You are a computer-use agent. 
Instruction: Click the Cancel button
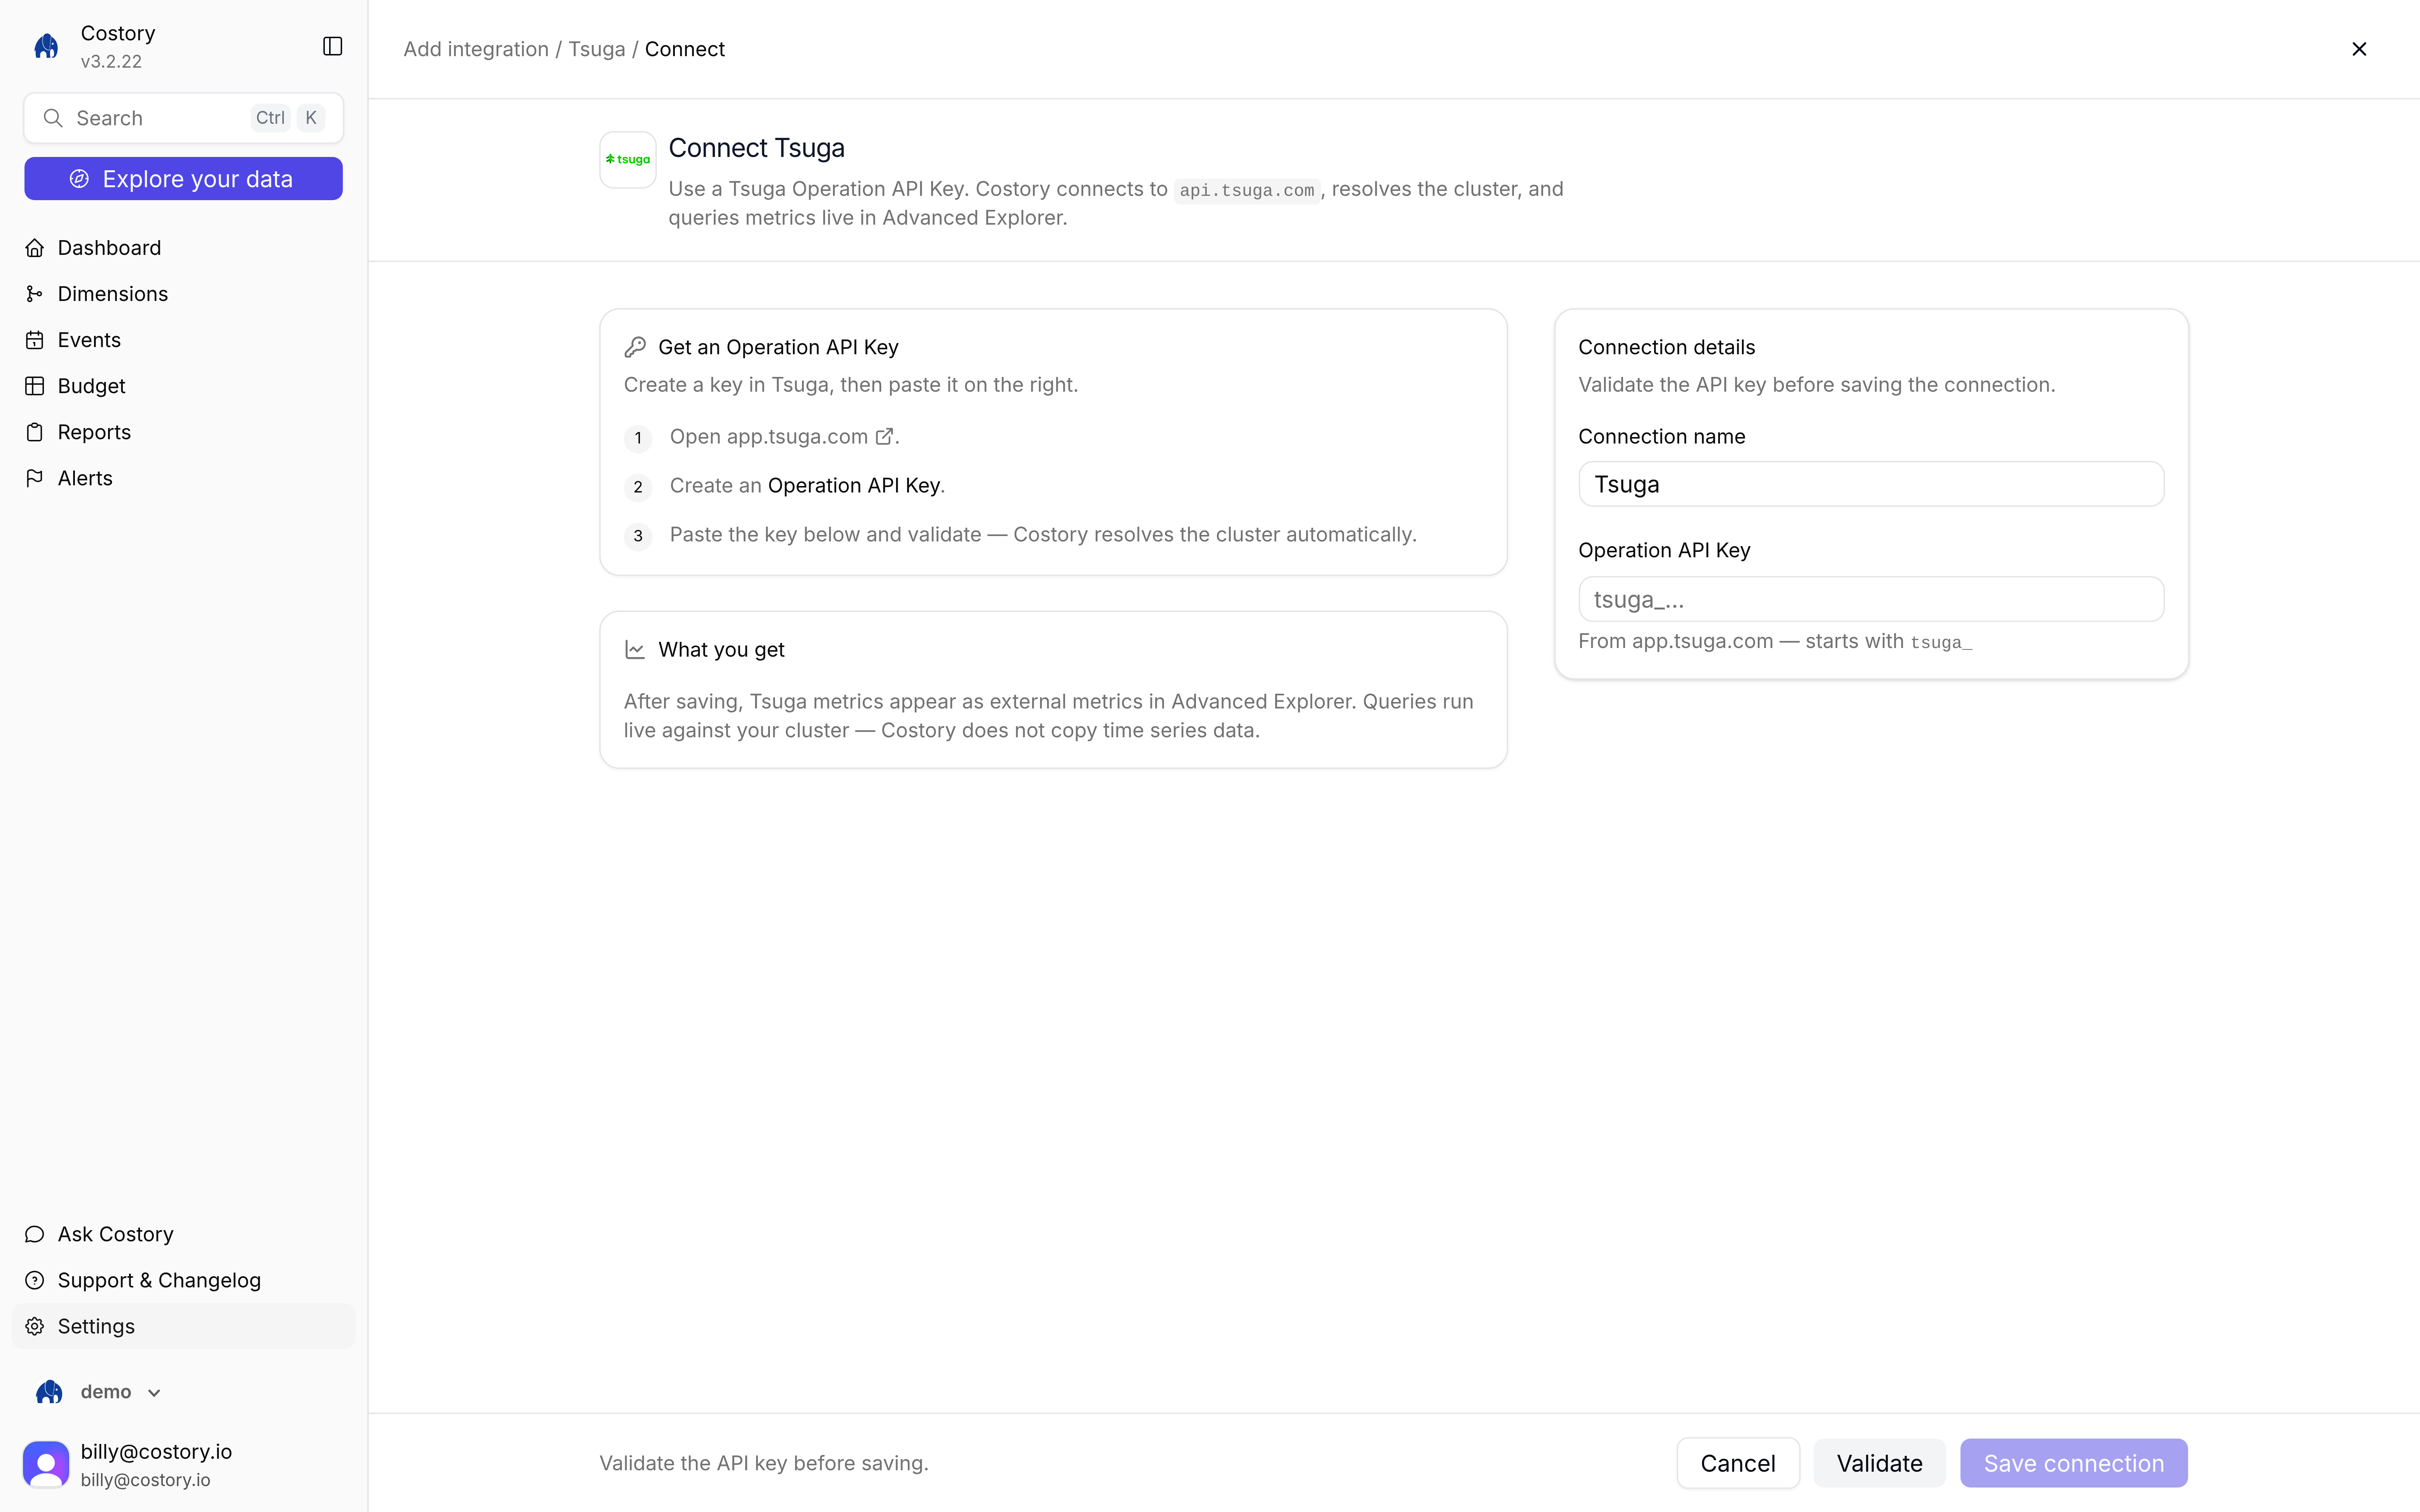click(1738, 1463)
